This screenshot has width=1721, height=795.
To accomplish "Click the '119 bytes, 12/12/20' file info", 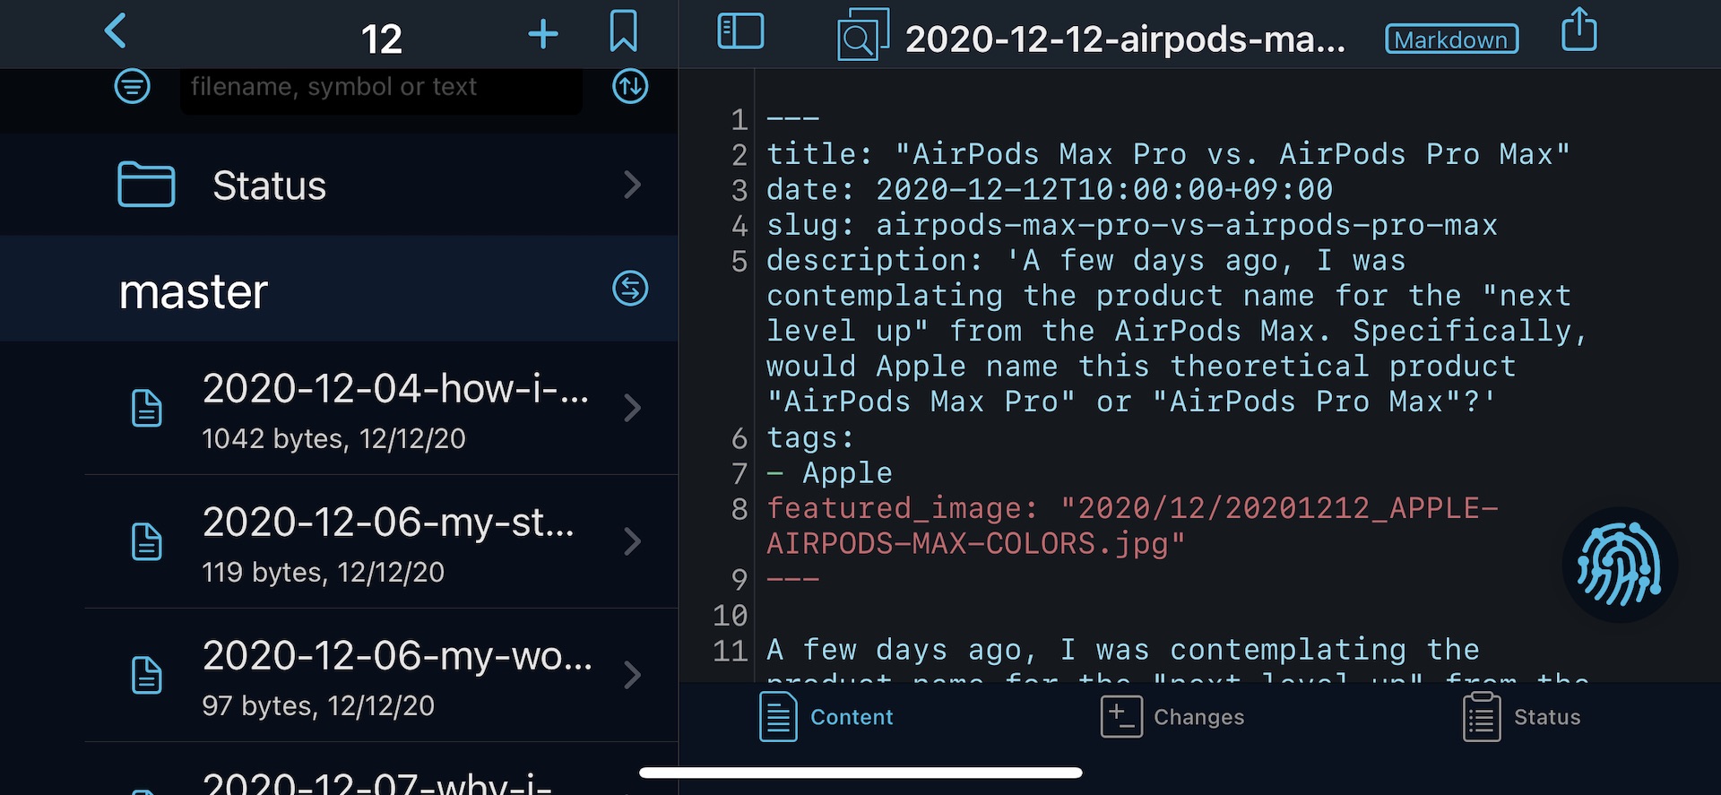I will click(323, 573).
